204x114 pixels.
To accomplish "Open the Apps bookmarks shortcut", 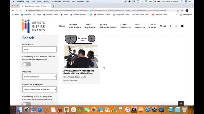I will point(16,15).
